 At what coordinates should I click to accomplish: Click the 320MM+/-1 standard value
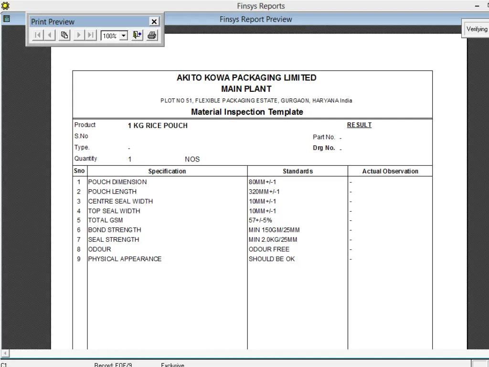(x=264, y=192)
